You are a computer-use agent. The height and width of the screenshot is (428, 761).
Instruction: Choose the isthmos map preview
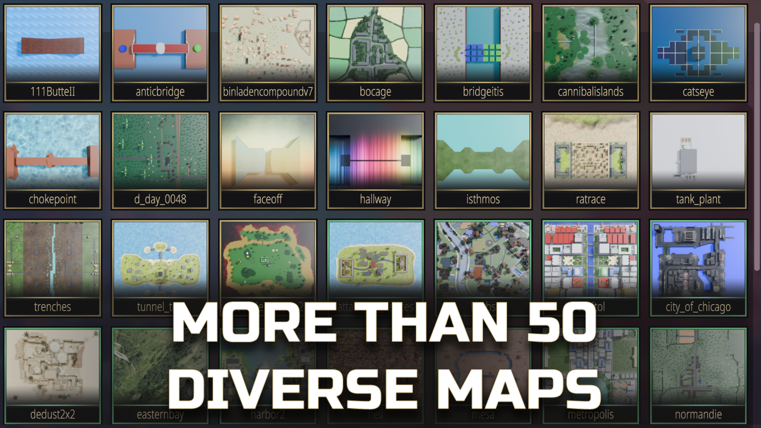pyautogui.click(x=483, y=160)
